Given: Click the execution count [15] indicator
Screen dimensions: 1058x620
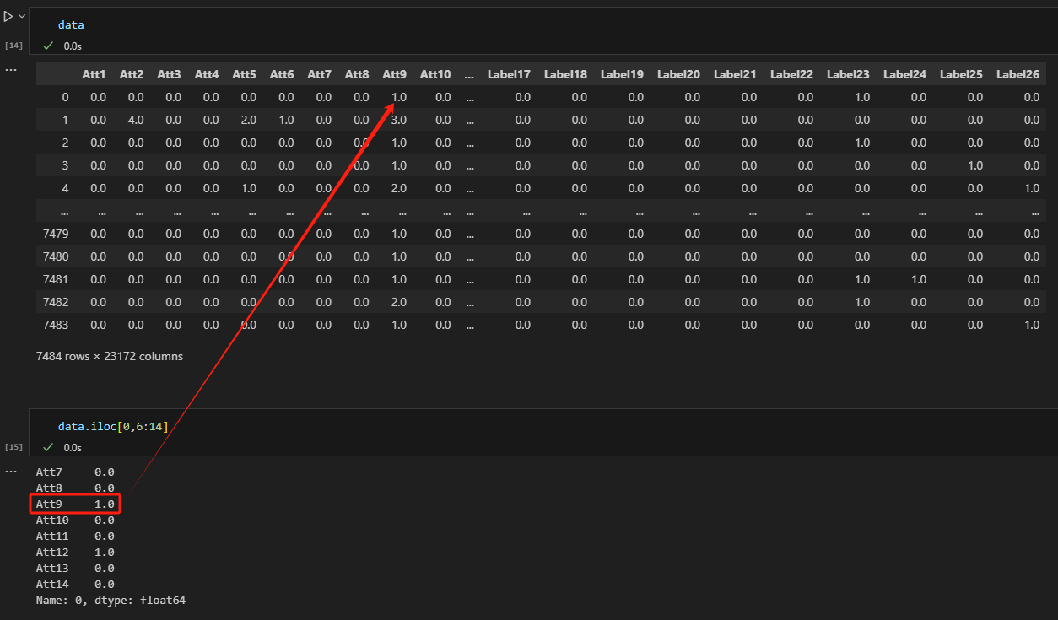Looking at the screenshot, I should coord(13,447).
